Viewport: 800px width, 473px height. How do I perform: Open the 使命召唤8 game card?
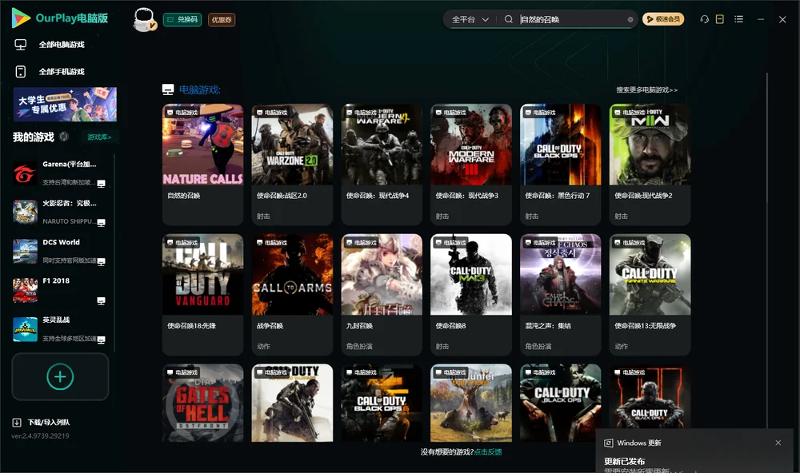(x=471, y=294)
